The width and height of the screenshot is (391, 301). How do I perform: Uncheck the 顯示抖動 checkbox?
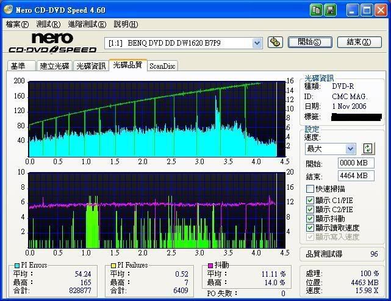[310, 218]
